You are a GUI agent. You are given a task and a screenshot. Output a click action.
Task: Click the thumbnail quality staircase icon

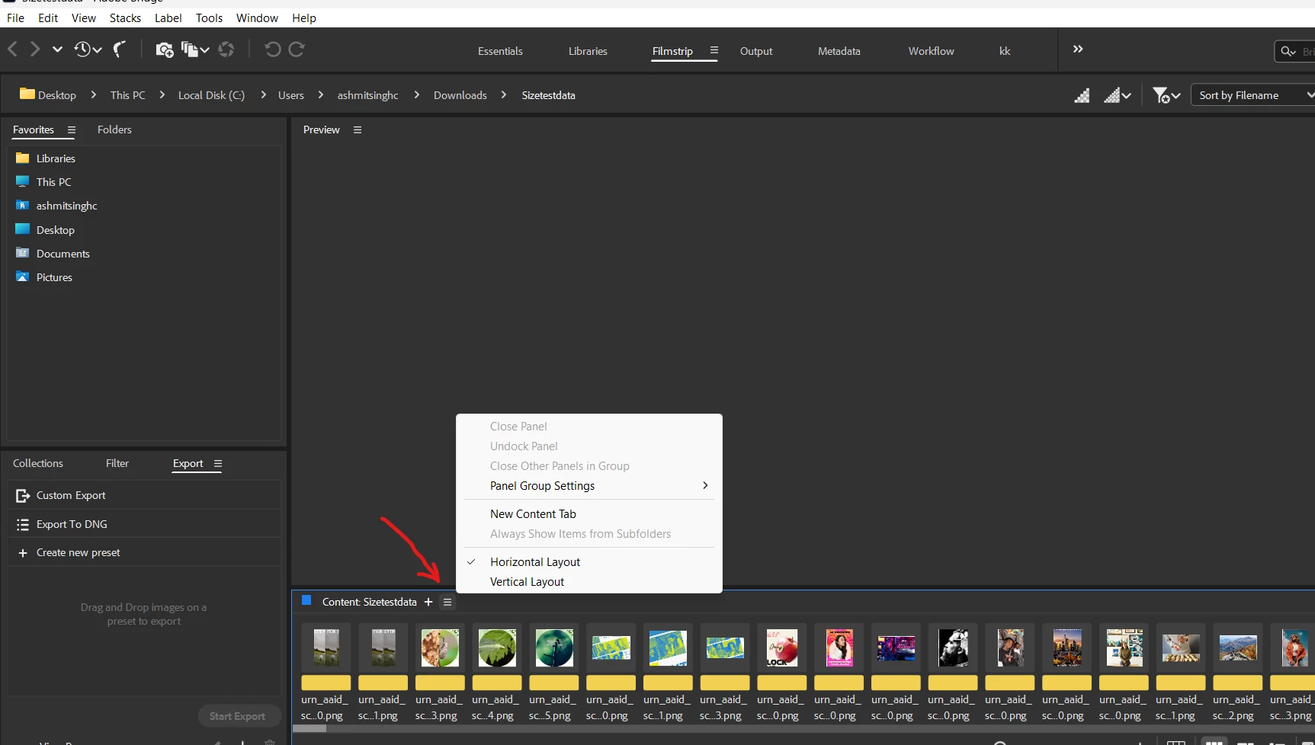[x=1082, y=95]
